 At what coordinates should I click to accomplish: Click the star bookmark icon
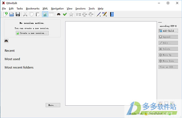point(71,14)
